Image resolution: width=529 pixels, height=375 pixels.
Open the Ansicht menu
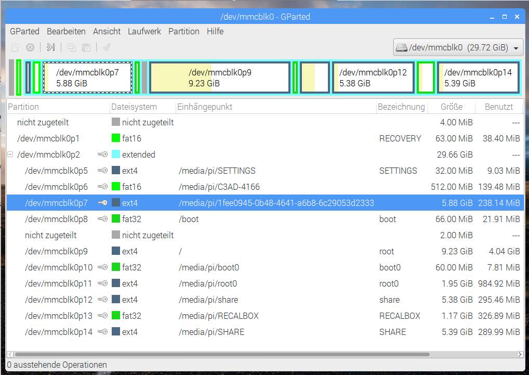107,31
